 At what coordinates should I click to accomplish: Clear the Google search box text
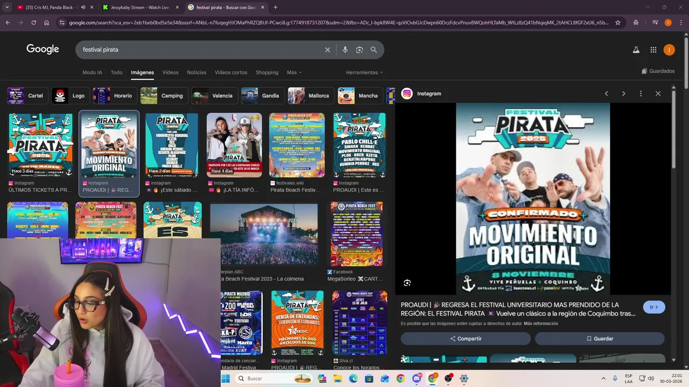coord(327,49)
